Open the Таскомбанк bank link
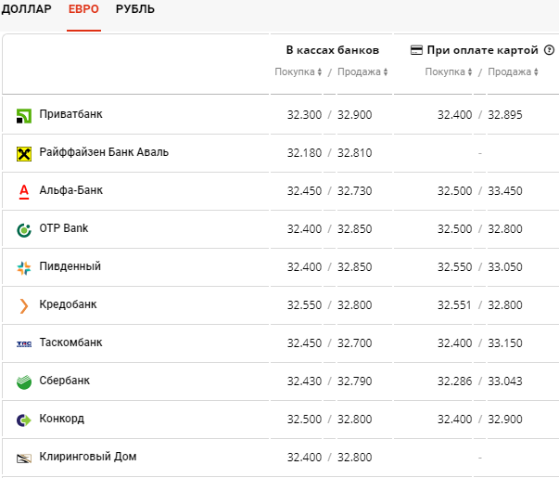Image resolution: width=559 pixels, height=478 pixels. tap(70, 342)
